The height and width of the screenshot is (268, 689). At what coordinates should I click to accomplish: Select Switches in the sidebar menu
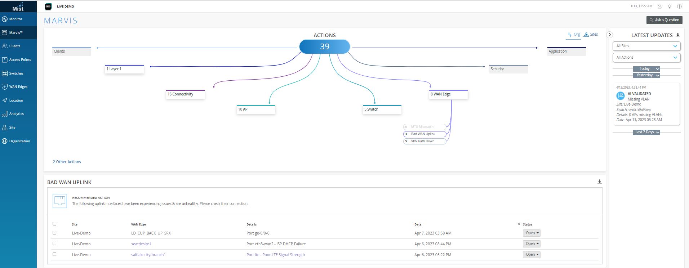(x=16, y=73)
